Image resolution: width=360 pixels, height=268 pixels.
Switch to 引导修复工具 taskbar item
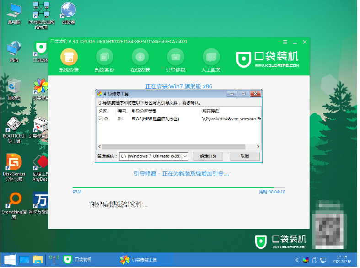coord(139,260)
